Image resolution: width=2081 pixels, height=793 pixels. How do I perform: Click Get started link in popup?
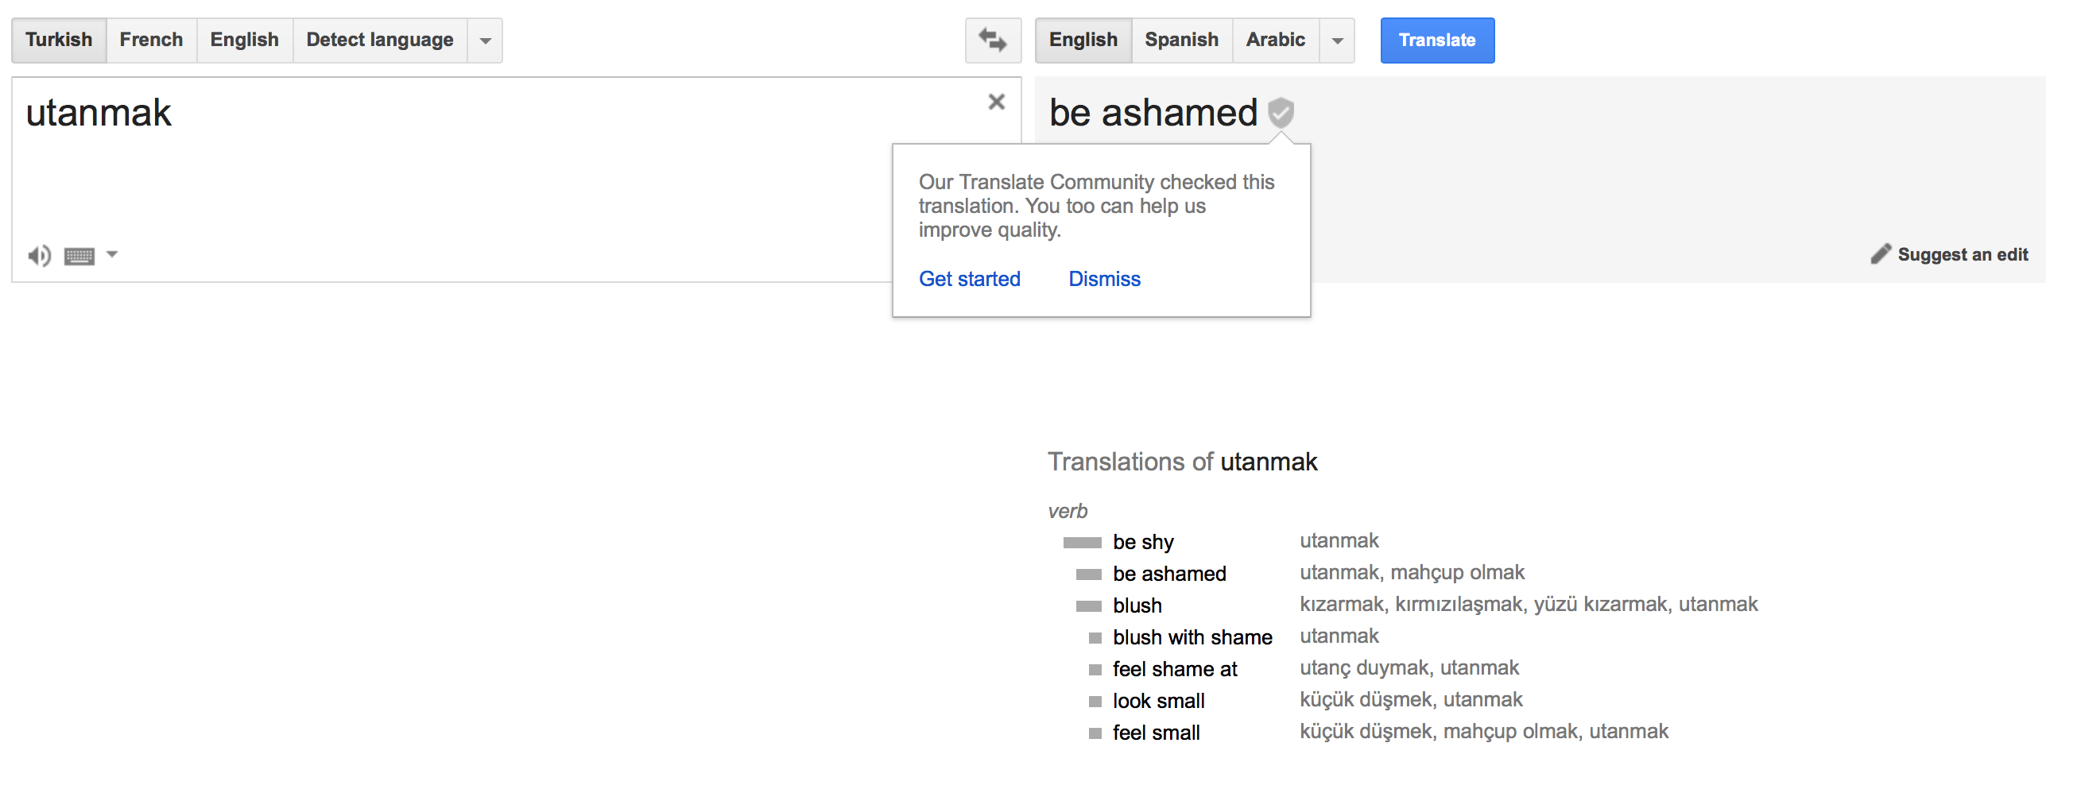point(970,279)
